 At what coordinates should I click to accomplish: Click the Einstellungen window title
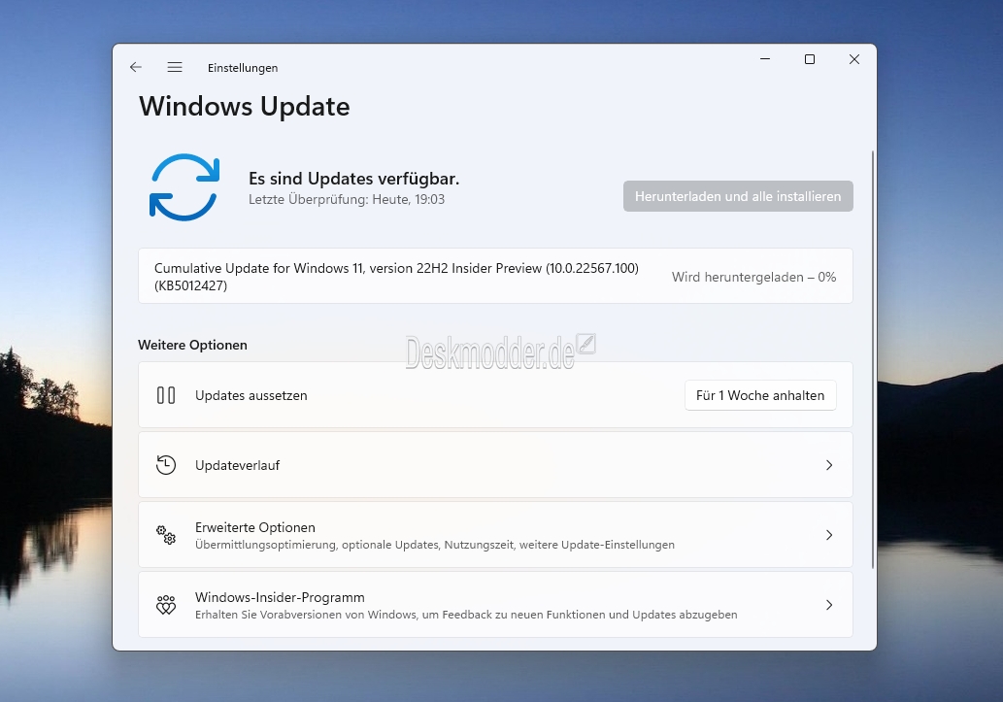click(x=243, y=68)
